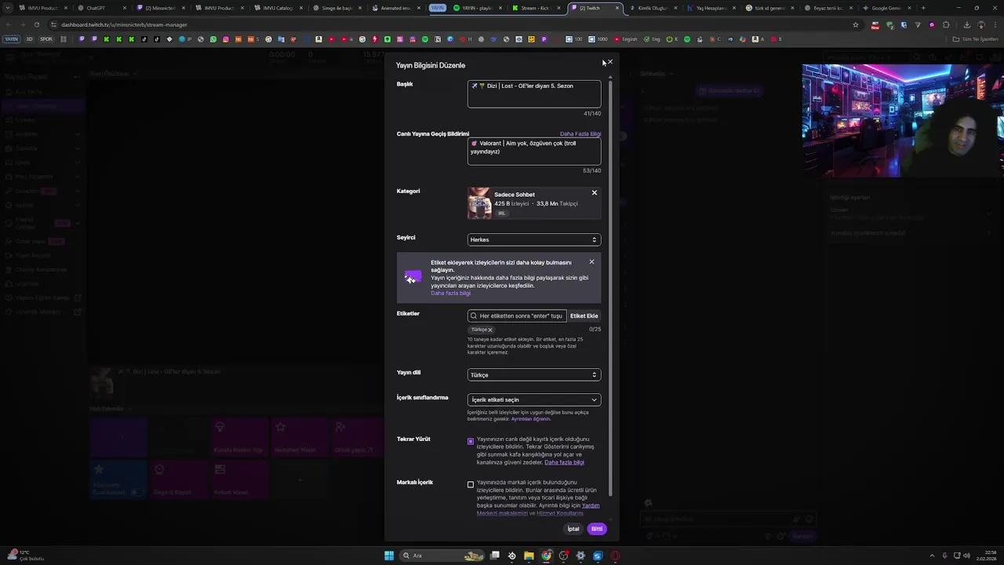Open Windows Start menu
Screen dimensions: 1004x565
point(389,556)
